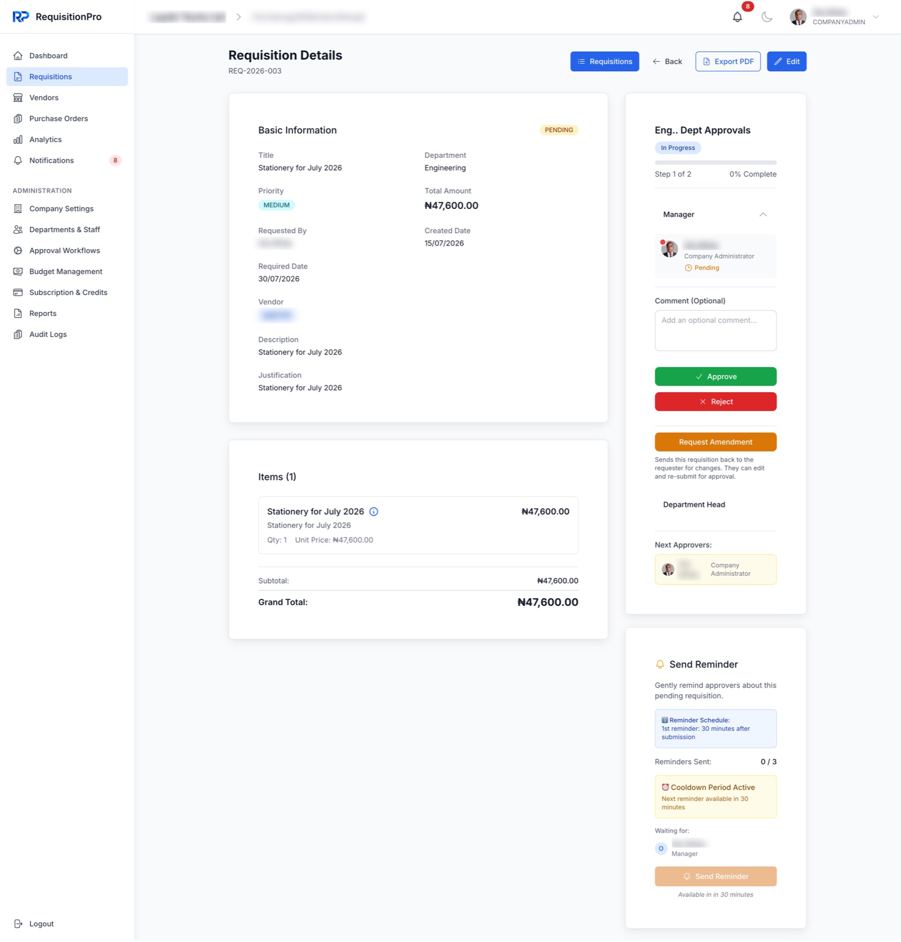
Task: Open Dashboard from the sidebar
Action: 67,56
